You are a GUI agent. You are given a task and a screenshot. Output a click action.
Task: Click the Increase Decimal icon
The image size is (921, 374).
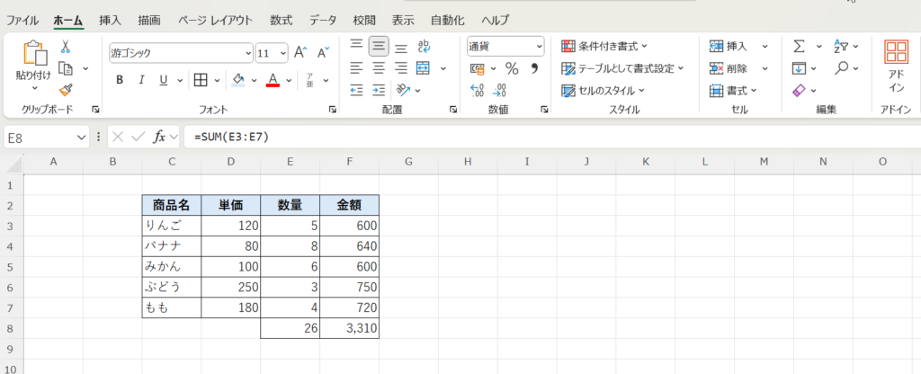tap(478, 89)
